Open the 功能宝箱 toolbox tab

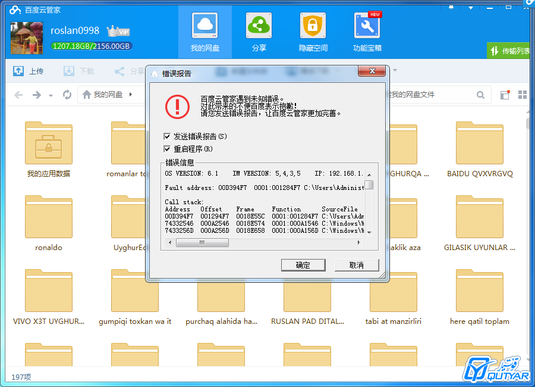pos(367,33)
